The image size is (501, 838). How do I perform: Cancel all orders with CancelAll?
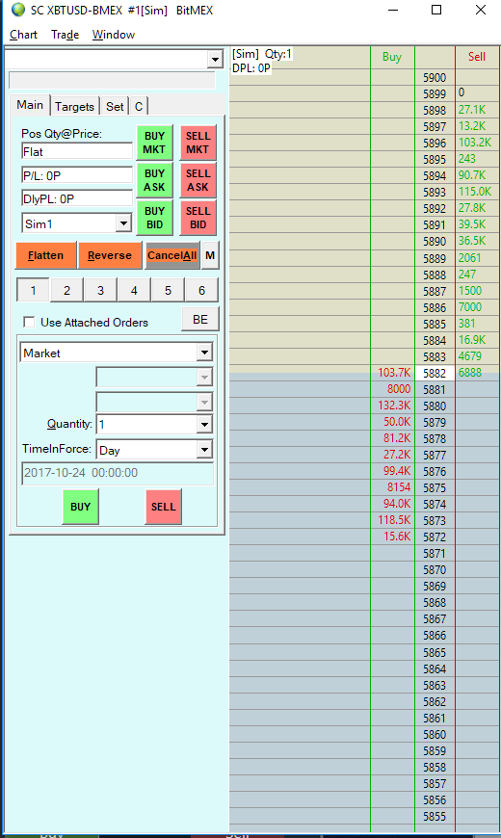[x=172, y=255]
